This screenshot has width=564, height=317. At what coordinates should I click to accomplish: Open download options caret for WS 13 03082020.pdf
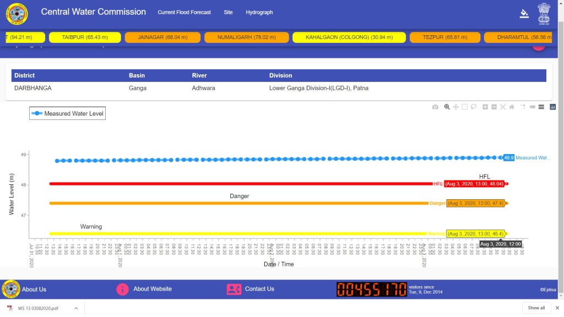(x=75, y=308)
